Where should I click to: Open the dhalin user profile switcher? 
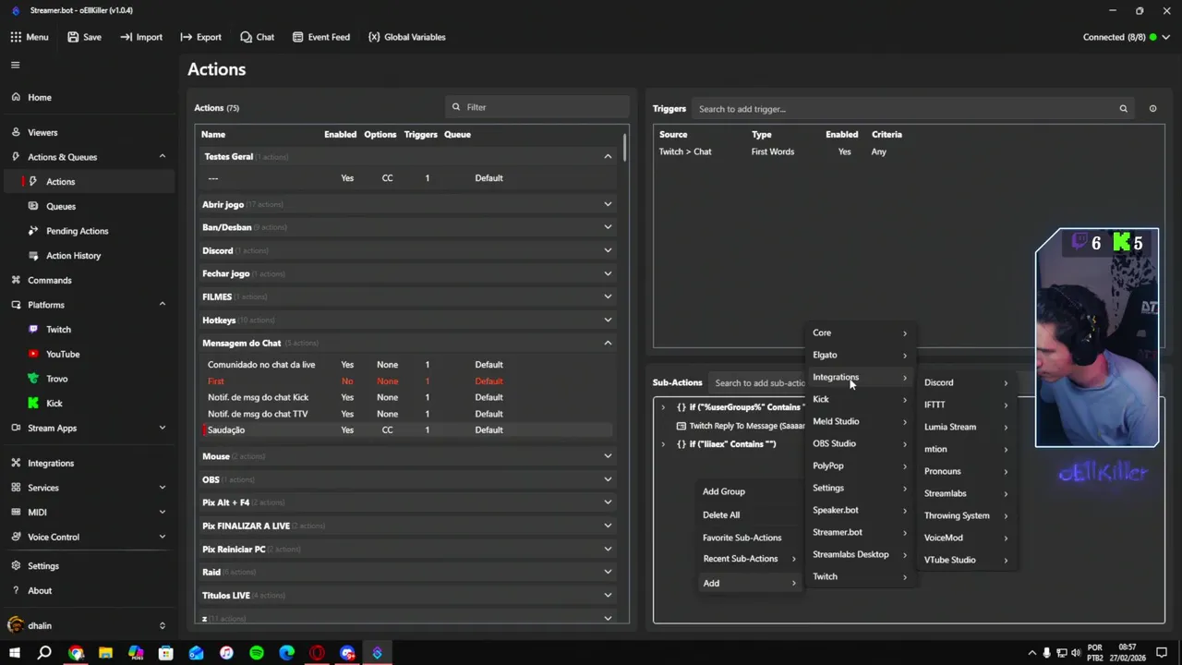point(87,625)
